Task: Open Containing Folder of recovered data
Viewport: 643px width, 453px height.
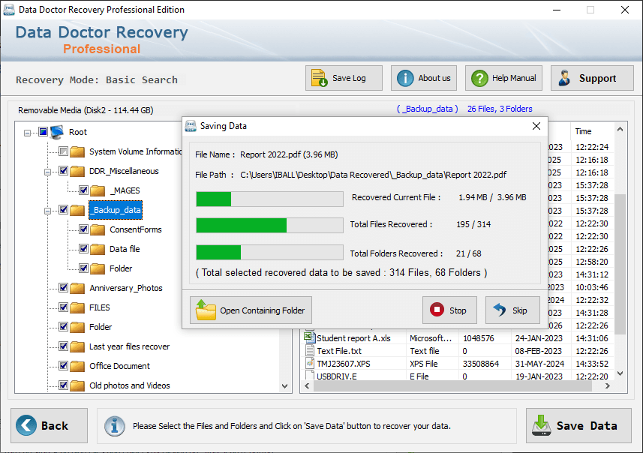Action: pos(251,310)
